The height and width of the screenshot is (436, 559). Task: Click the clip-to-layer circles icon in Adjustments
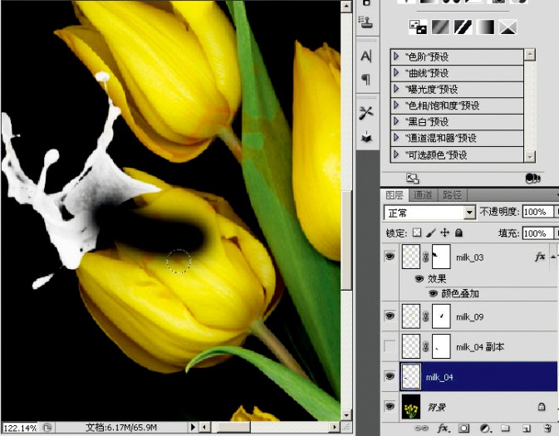coord(533,179)
